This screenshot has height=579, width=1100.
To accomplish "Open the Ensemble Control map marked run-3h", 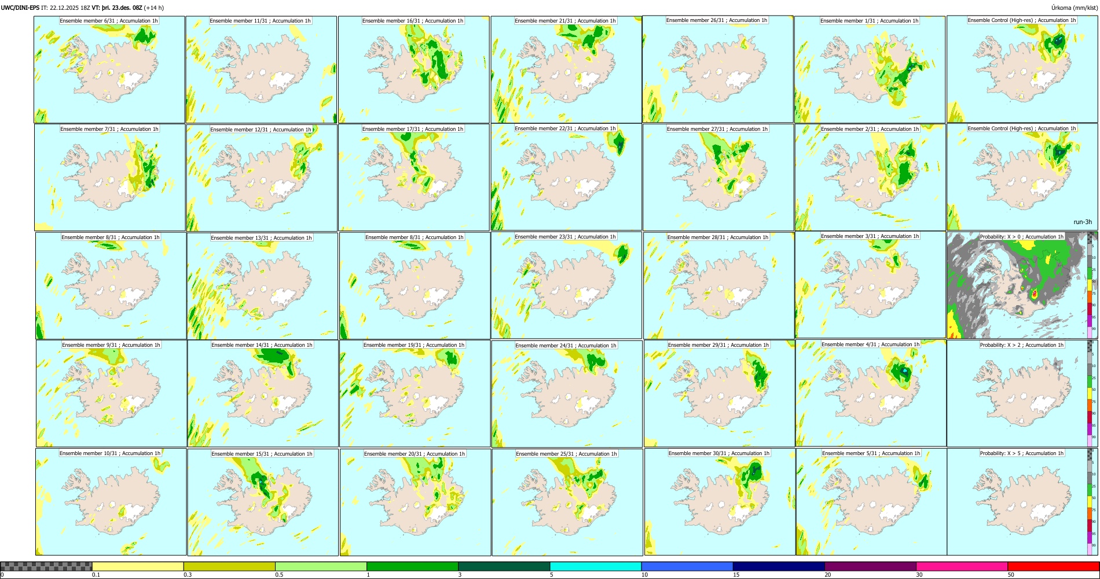I will (x=1022, y=177).
